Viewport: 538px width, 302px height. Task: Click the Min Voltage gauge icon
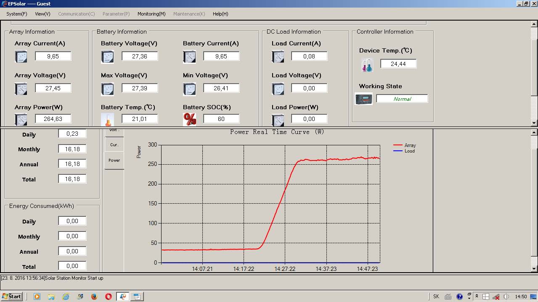click(x=190, y=89)
